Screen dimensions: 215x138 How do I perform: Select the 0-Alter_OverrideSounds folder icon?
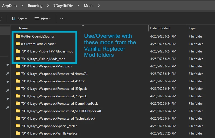pos(18,36)
